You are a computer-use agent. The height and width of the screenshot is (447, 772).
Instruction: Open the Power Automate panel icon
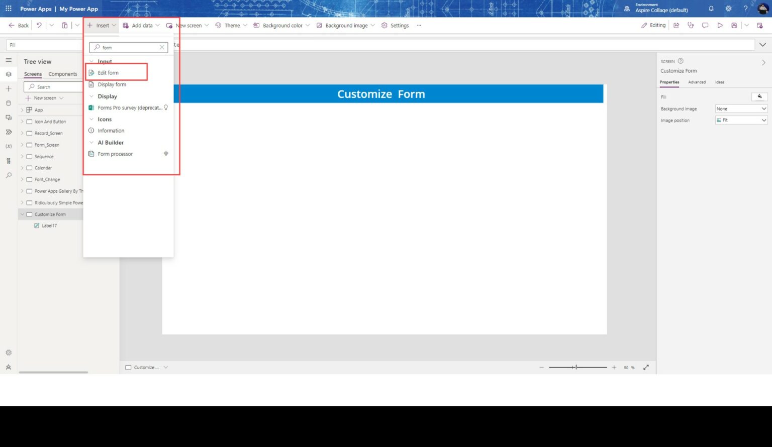pos(9,132)
